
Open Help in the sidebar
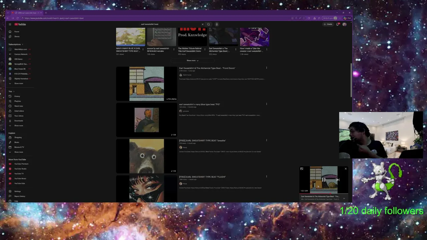(x=16, y=201)
